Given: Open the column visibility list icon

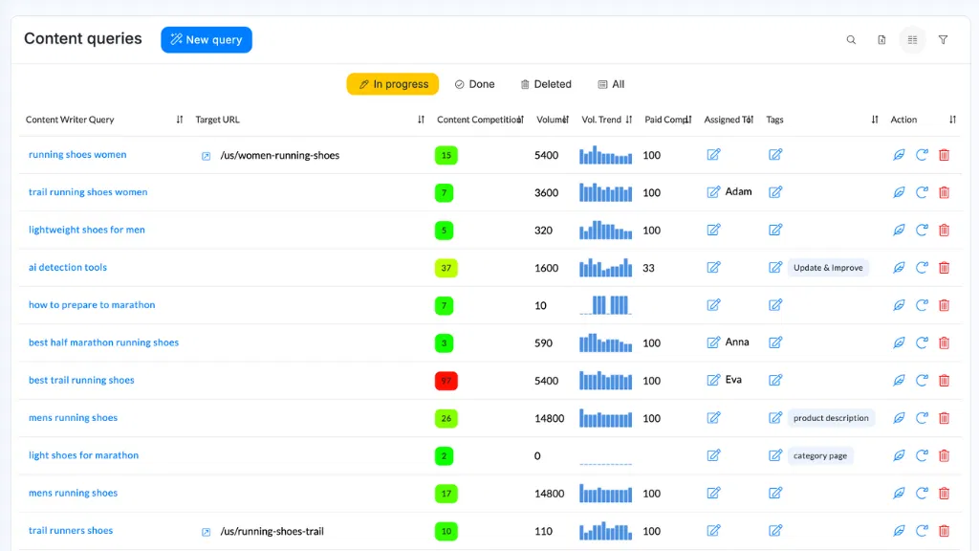Looking at the screenshot, I should 912,39.
